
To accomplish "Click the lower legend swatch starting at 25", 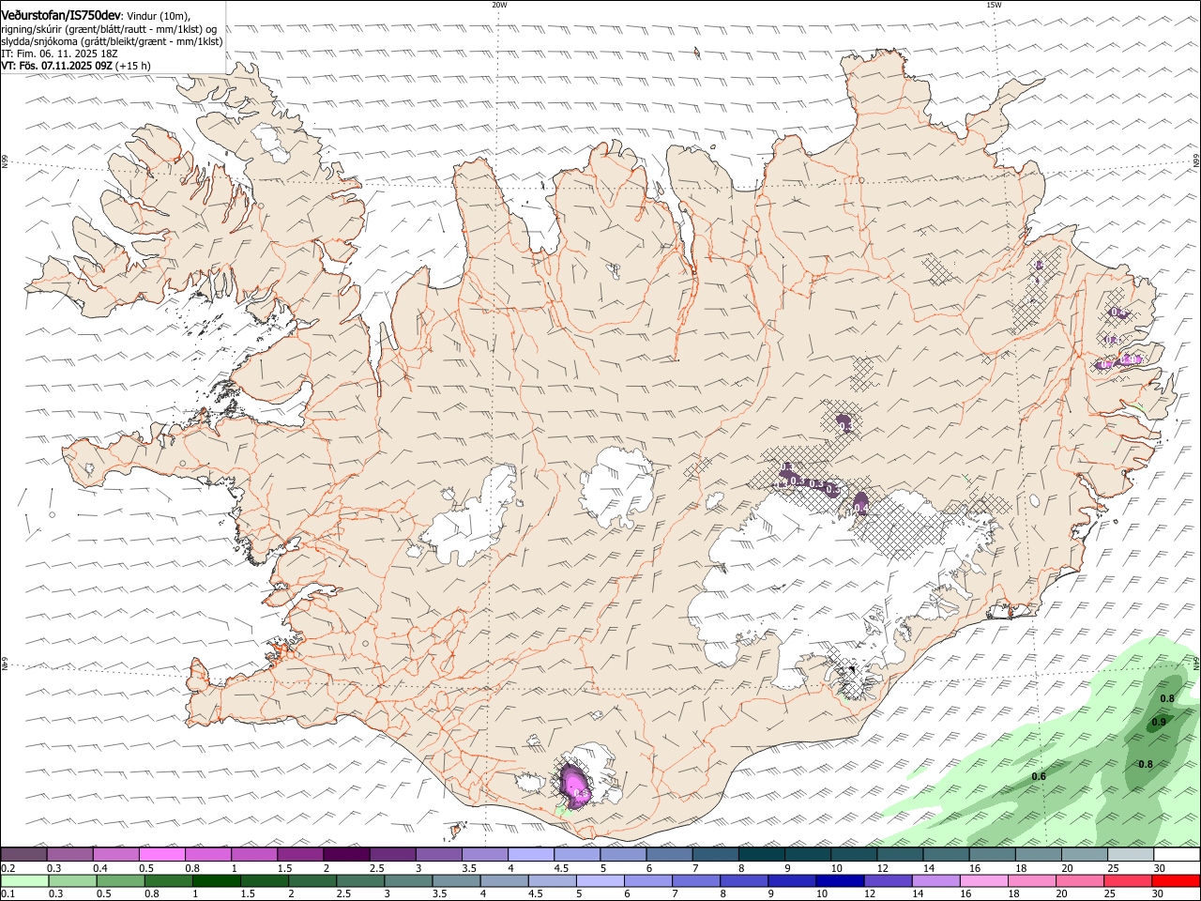I will pos(1128,881).
